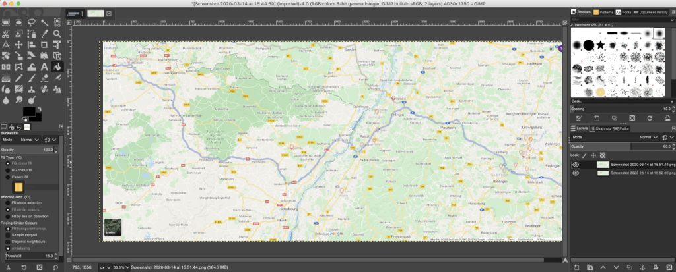The width and height of the screenshot is (676, 272).
Task: Click the foreground colour swatch
Action: [x=29, y=111]
